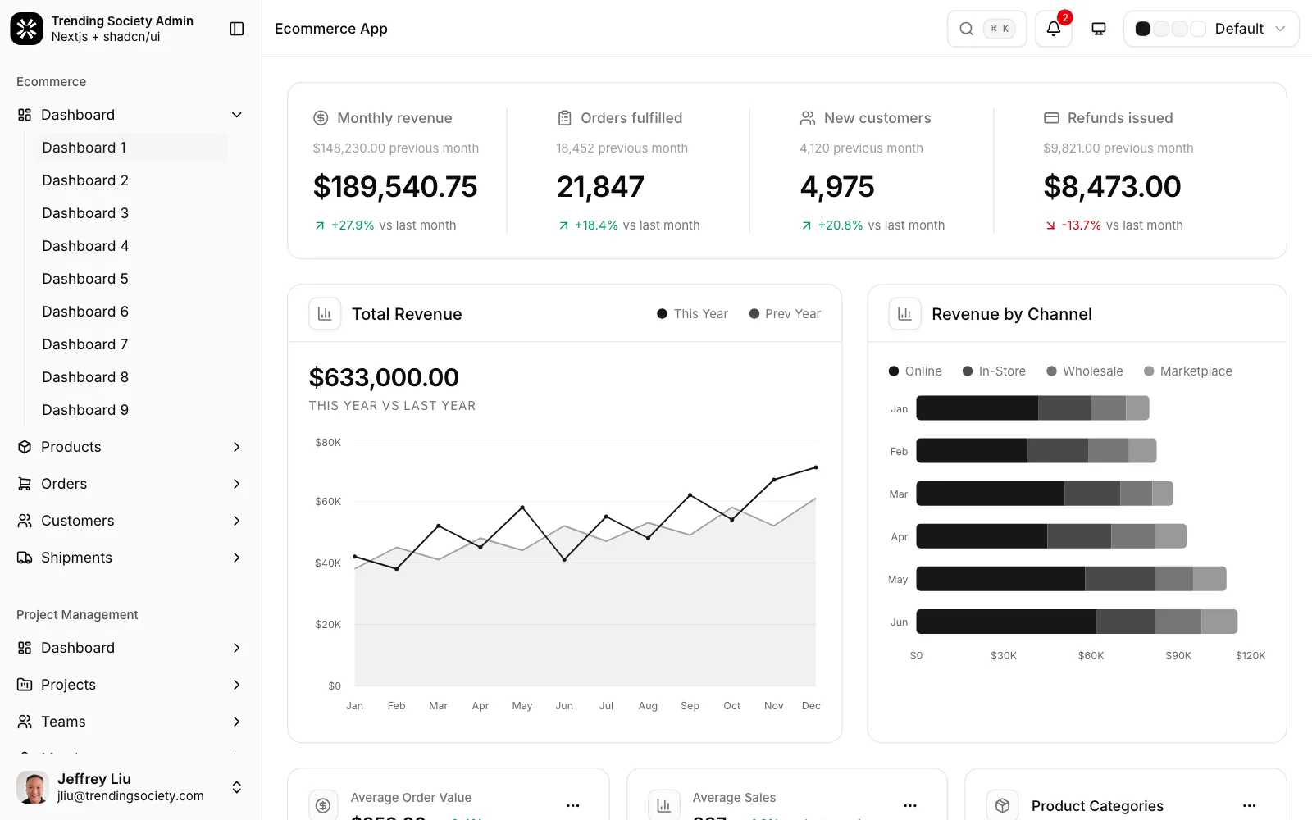The width and height of the screenshot is (1312, 820).
Task: Expand the Orders menu chevron
Action: 237,484
